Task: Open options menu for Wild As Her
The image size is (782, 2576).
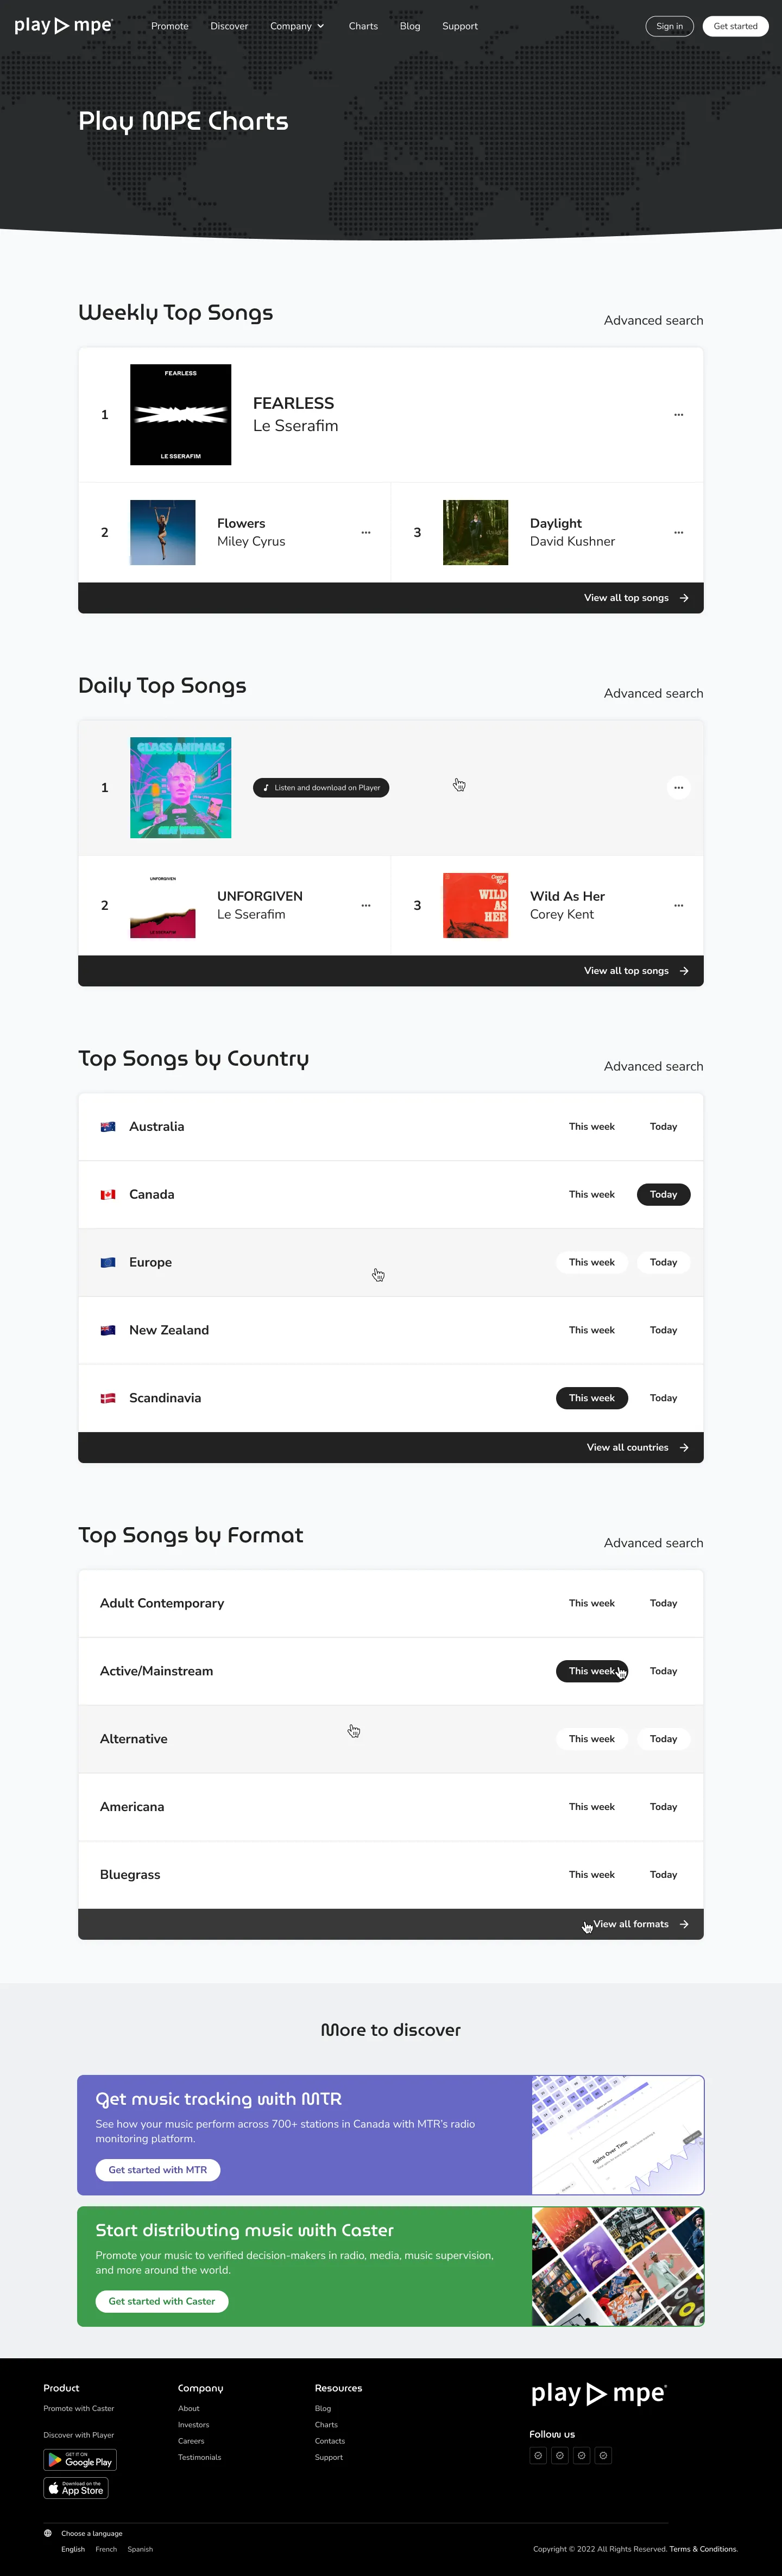Action: coord(678,905)
